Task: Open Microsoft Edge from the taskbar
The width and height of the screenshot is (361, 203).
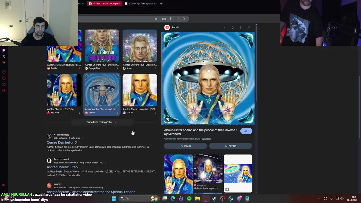Action: tap(173, 198)
